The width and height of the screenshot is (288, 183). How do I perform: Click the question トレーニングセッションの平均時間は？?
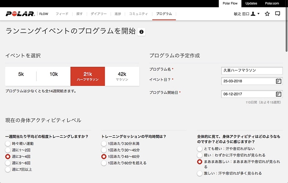134,137
